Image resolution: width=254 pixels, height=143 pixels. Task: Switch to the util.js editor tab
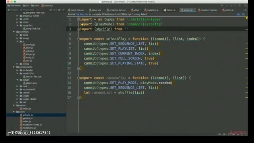[x=135, y=10]
